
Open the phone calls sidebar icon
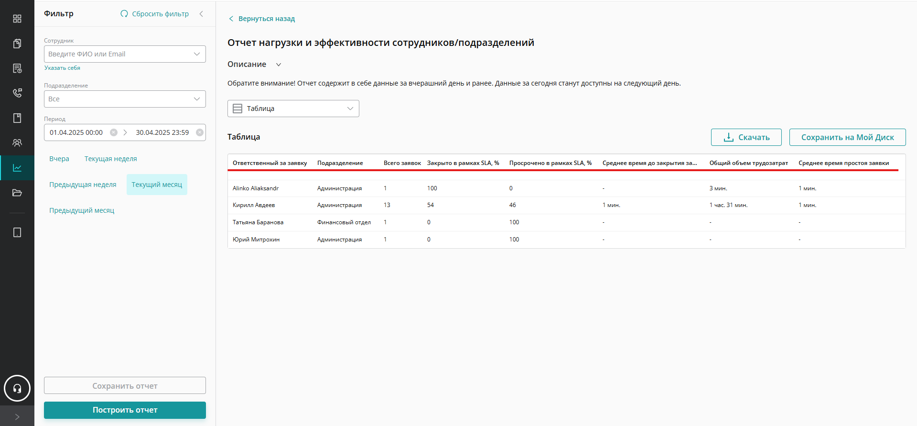coord(17,93)
